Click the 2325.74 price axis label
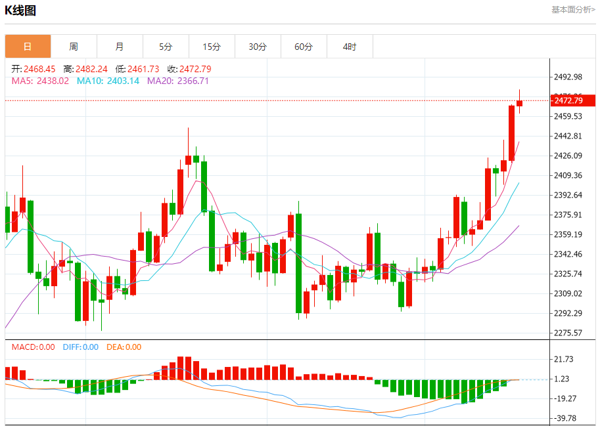The height and width of the screenshot is (426, 600). pyautogui.click(x=568, y=274)
